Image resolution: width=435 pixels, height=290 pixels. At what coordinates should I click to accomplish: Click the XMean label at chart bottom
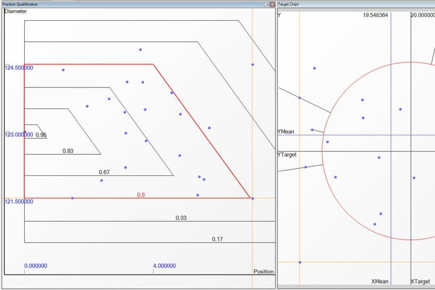(379, 281)
